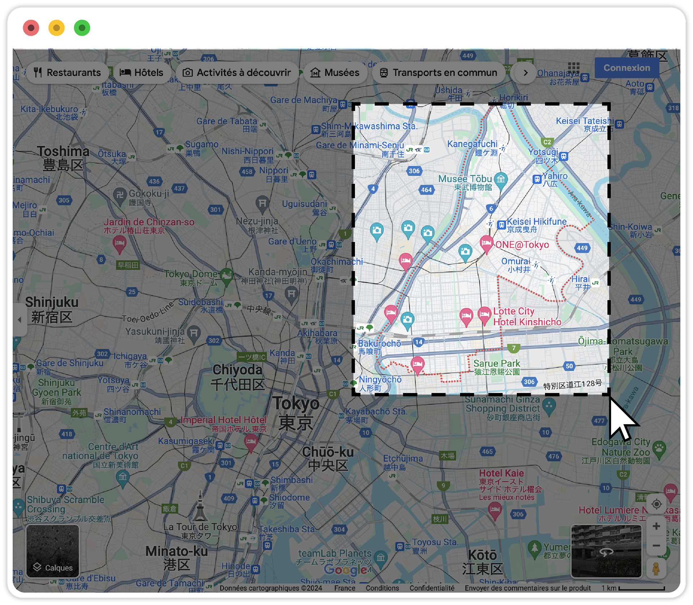
Task: Click the Centre d'Art national museum marker
Action: pos(123,478)
